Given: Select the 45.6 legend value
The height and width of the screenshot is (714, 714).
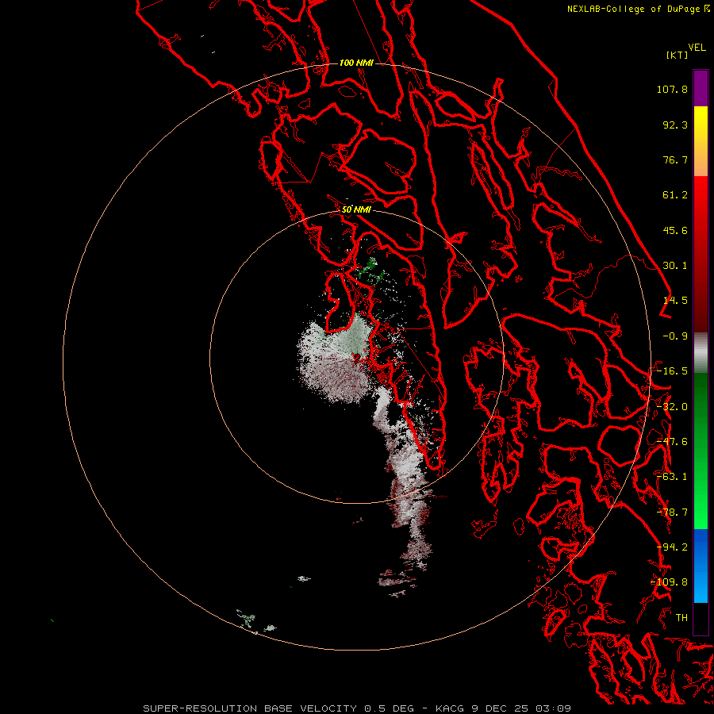Looking at the screenshot, I should [x=675, y=230].
